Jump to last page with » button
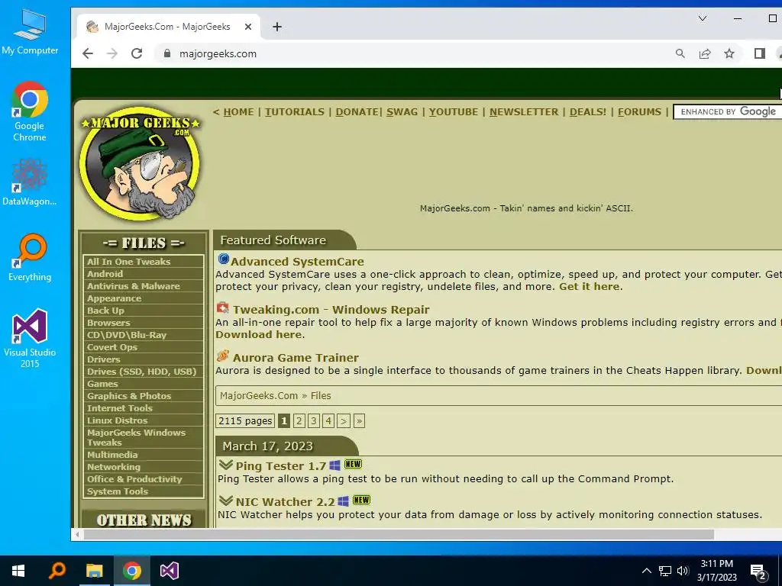The image size is (782, 586). 359,421
